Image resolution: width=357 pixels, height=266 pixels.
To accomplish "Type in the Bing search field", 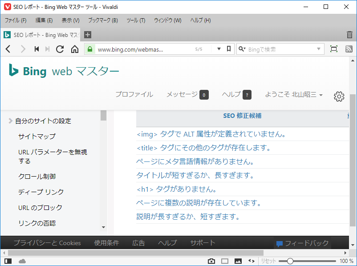I will coord(280,49).
